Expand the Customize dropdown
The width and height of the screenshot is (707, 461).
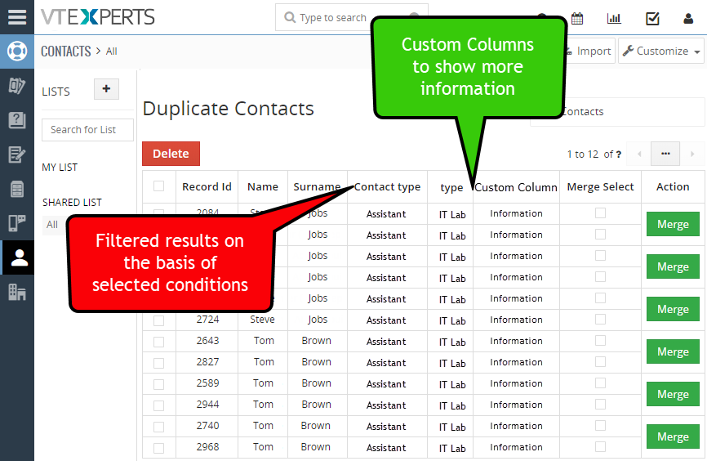pos(661,51)
